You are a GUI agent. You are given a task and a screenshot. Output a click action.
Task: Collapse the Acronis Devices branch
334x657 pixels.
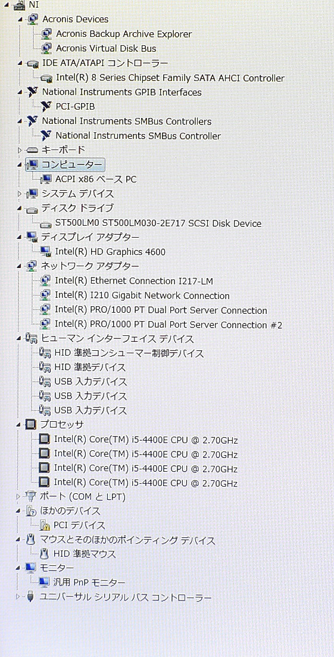[20, 20]
